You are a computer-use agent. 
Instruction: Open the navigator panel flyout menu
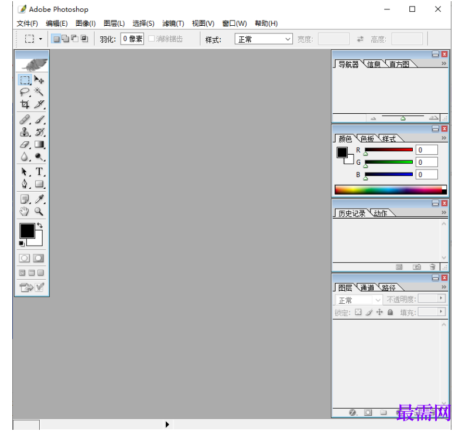point(444,63)
